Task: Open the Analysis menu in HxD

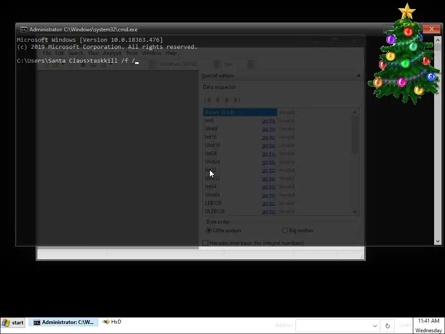Action: point(112,53)
